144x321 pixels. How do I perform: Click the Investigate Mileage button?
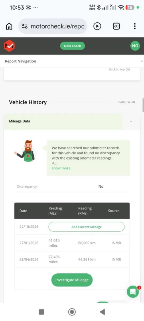(72, 280)
